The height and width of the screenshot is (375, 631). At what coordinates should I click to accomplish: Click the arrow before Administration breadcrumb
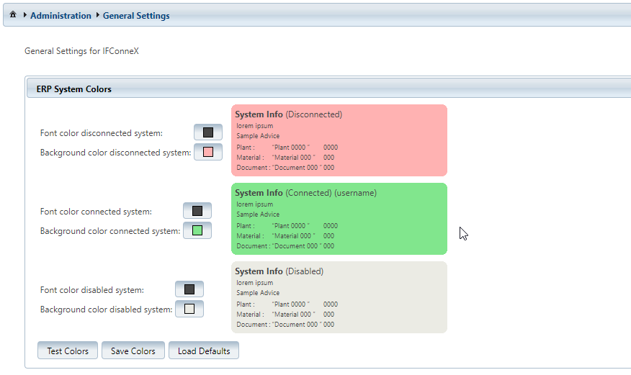tap(25, 15)
